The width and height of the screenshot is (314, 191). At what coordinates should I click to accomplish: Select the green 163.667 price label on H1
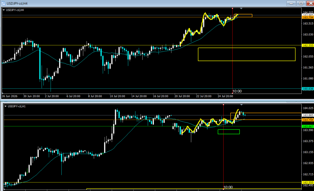308,126
